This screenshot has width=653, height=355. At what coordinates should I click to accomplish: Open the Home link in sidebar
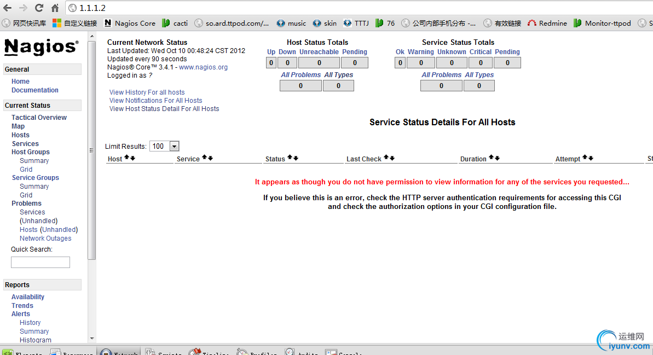coord(20,82)
